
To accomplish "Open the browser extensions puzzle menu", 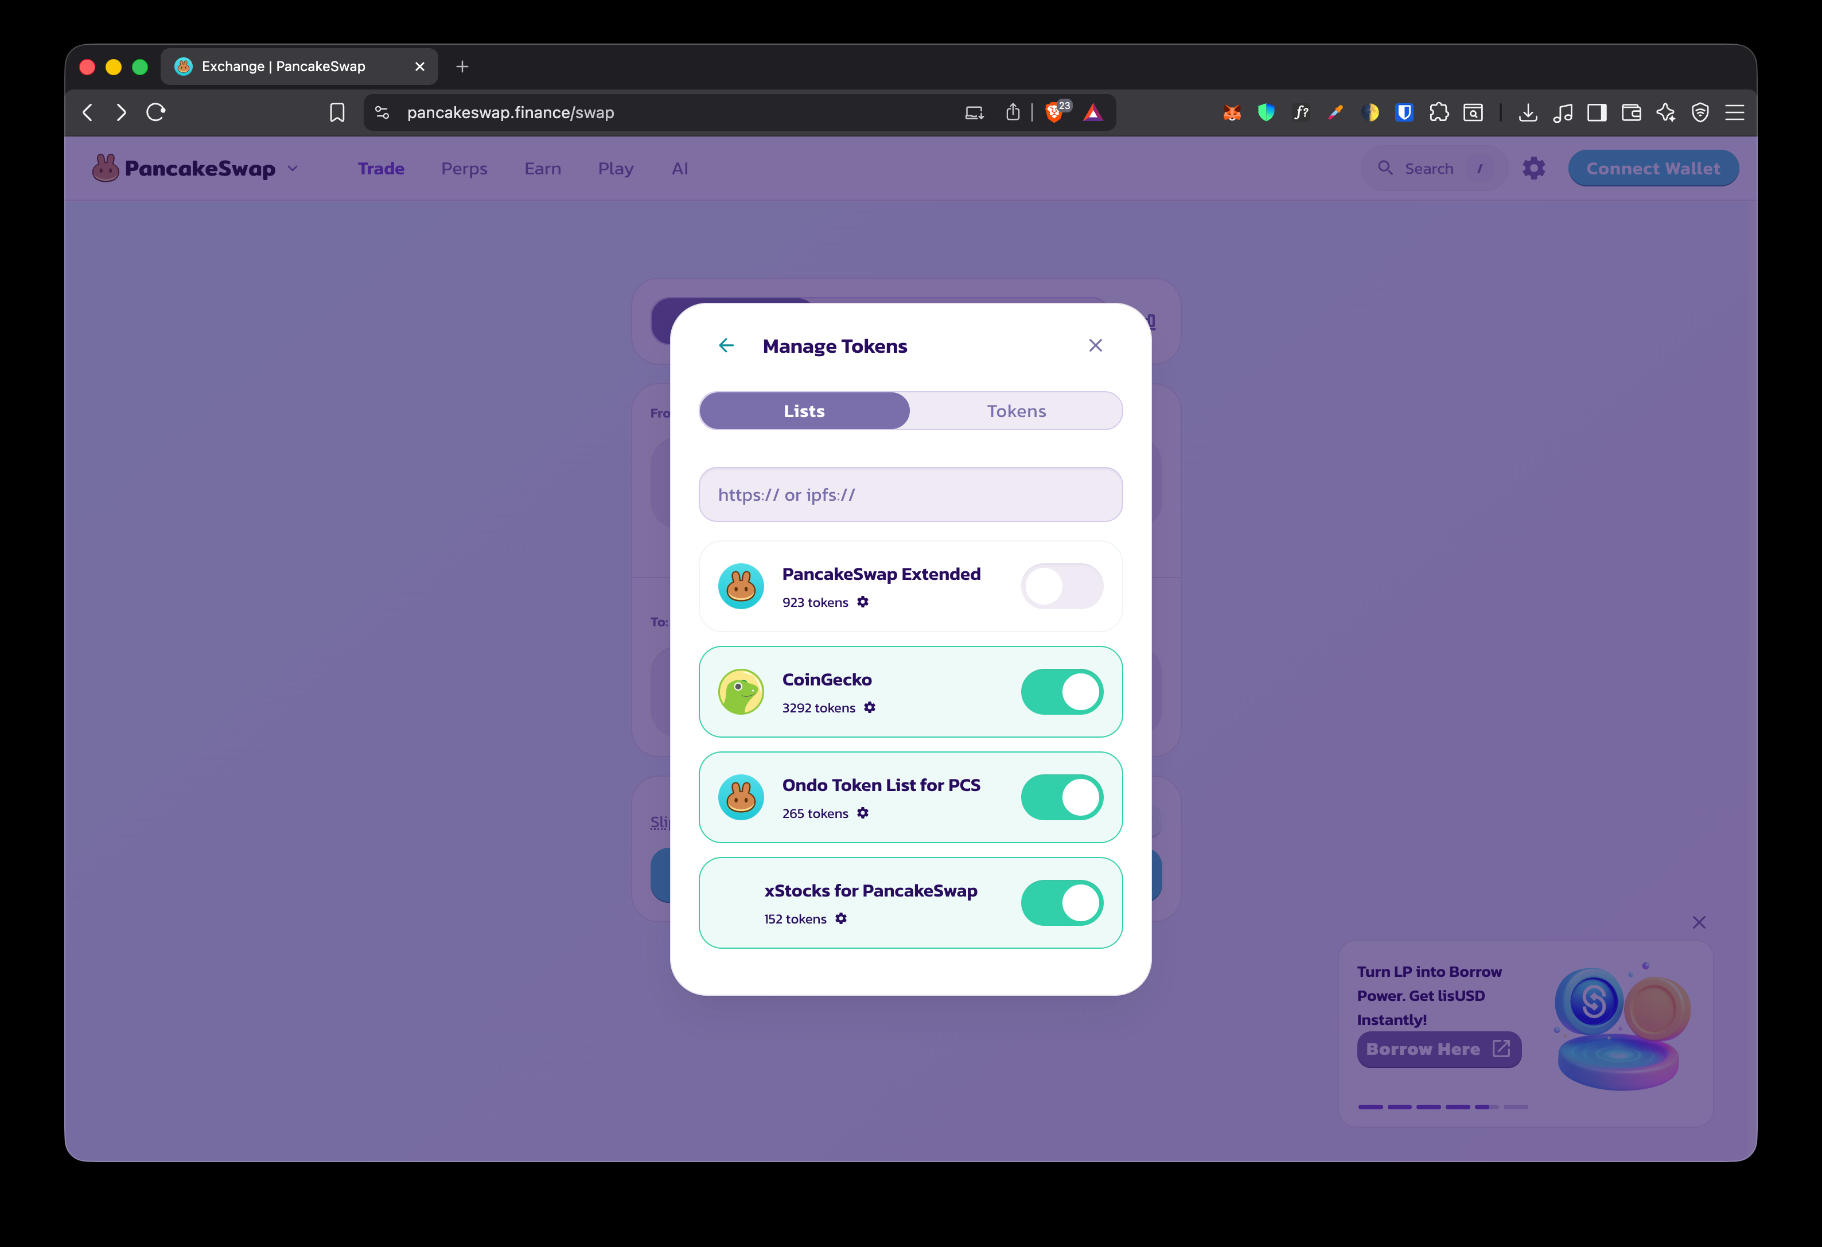I will click(1439, 113).
